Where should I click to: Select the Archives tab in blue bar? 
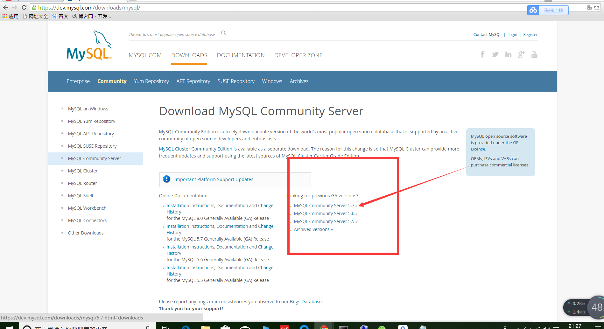(299, 81)
